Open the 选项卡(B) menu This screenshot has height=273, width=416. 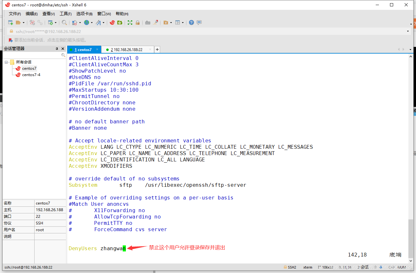click(x=84, y=14)
